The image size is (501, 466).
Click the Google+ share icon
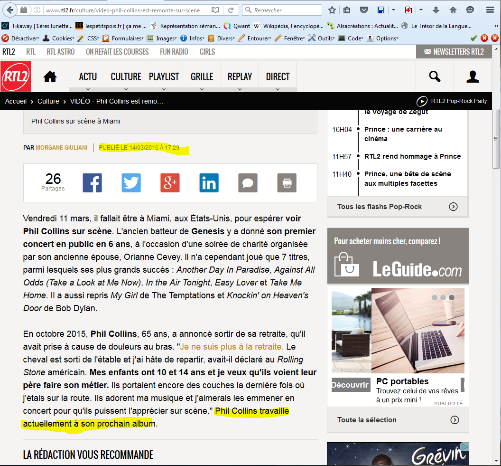(170, 183)
